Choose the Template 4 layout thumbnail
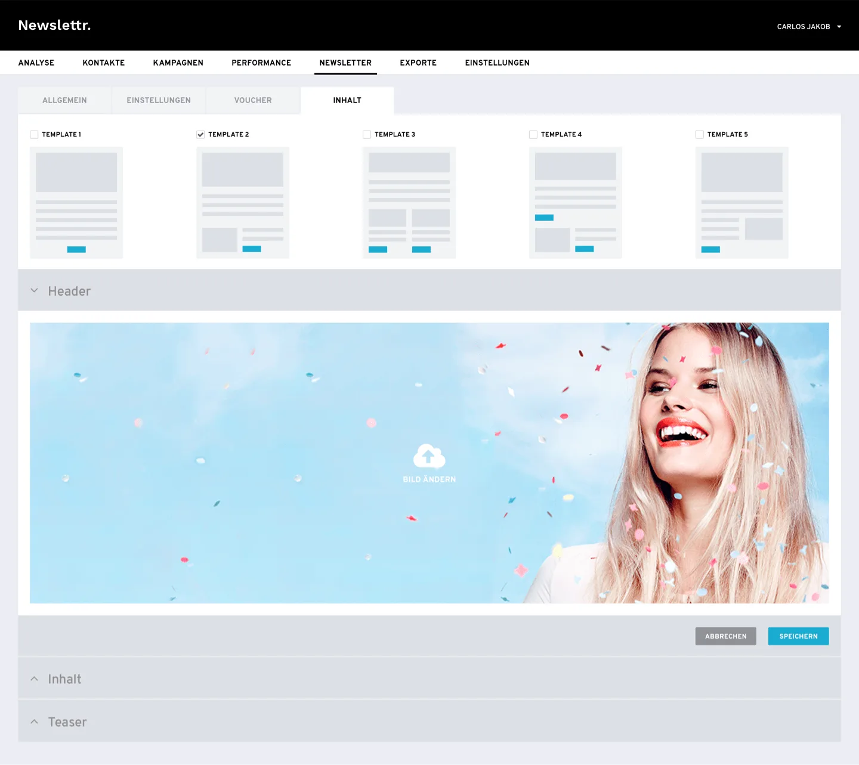This screenshot has width=859, height=765. [576, 203]
